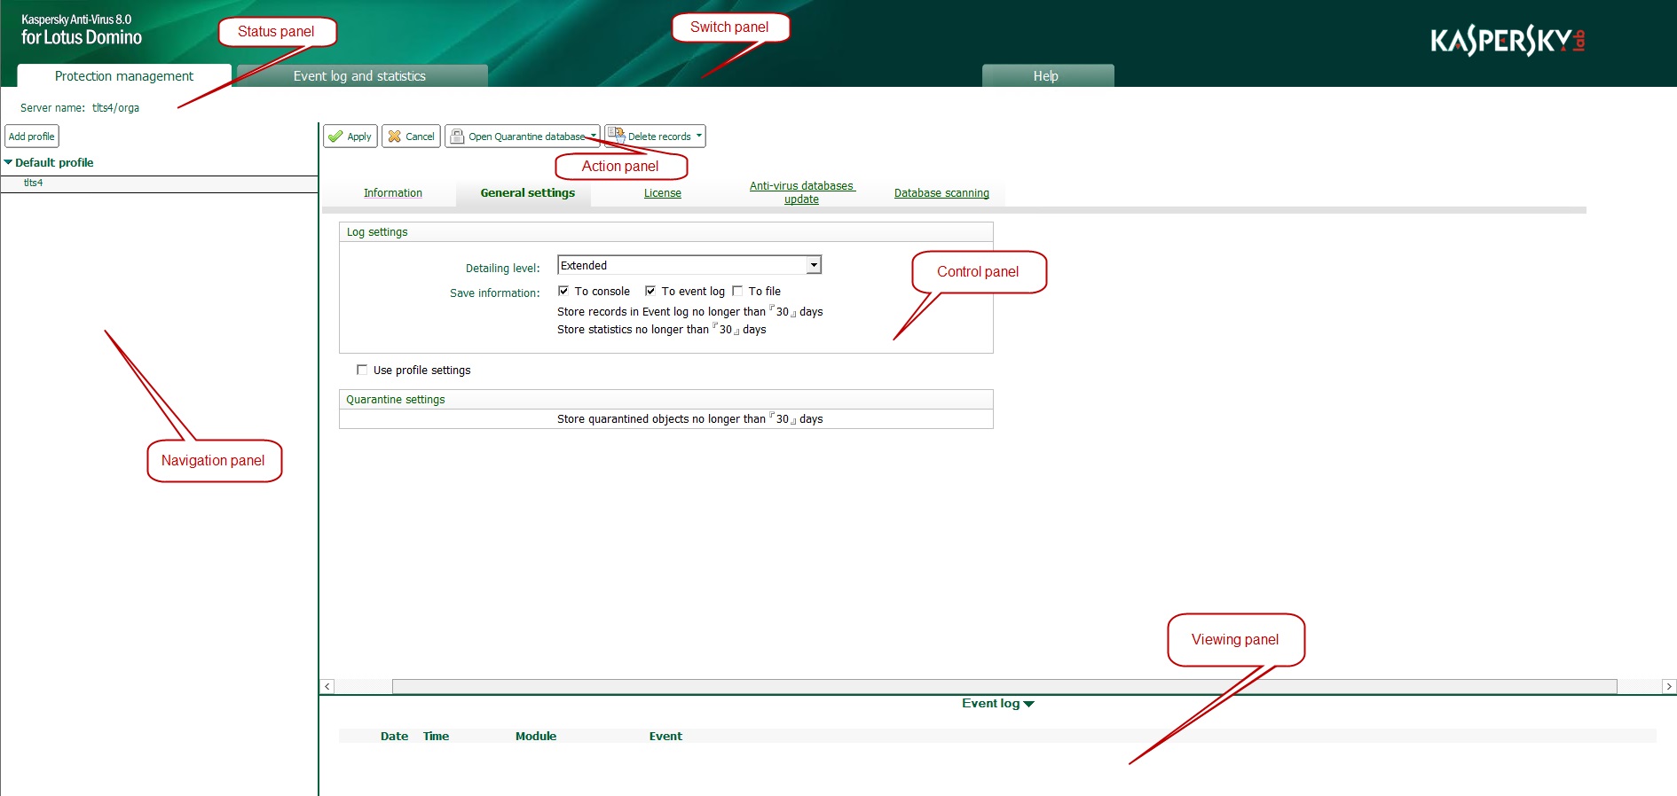This screenshot has height=796, width=1677.
Task: Select the General settings tab
Action: pyautogui.click(x=528, y=193)
